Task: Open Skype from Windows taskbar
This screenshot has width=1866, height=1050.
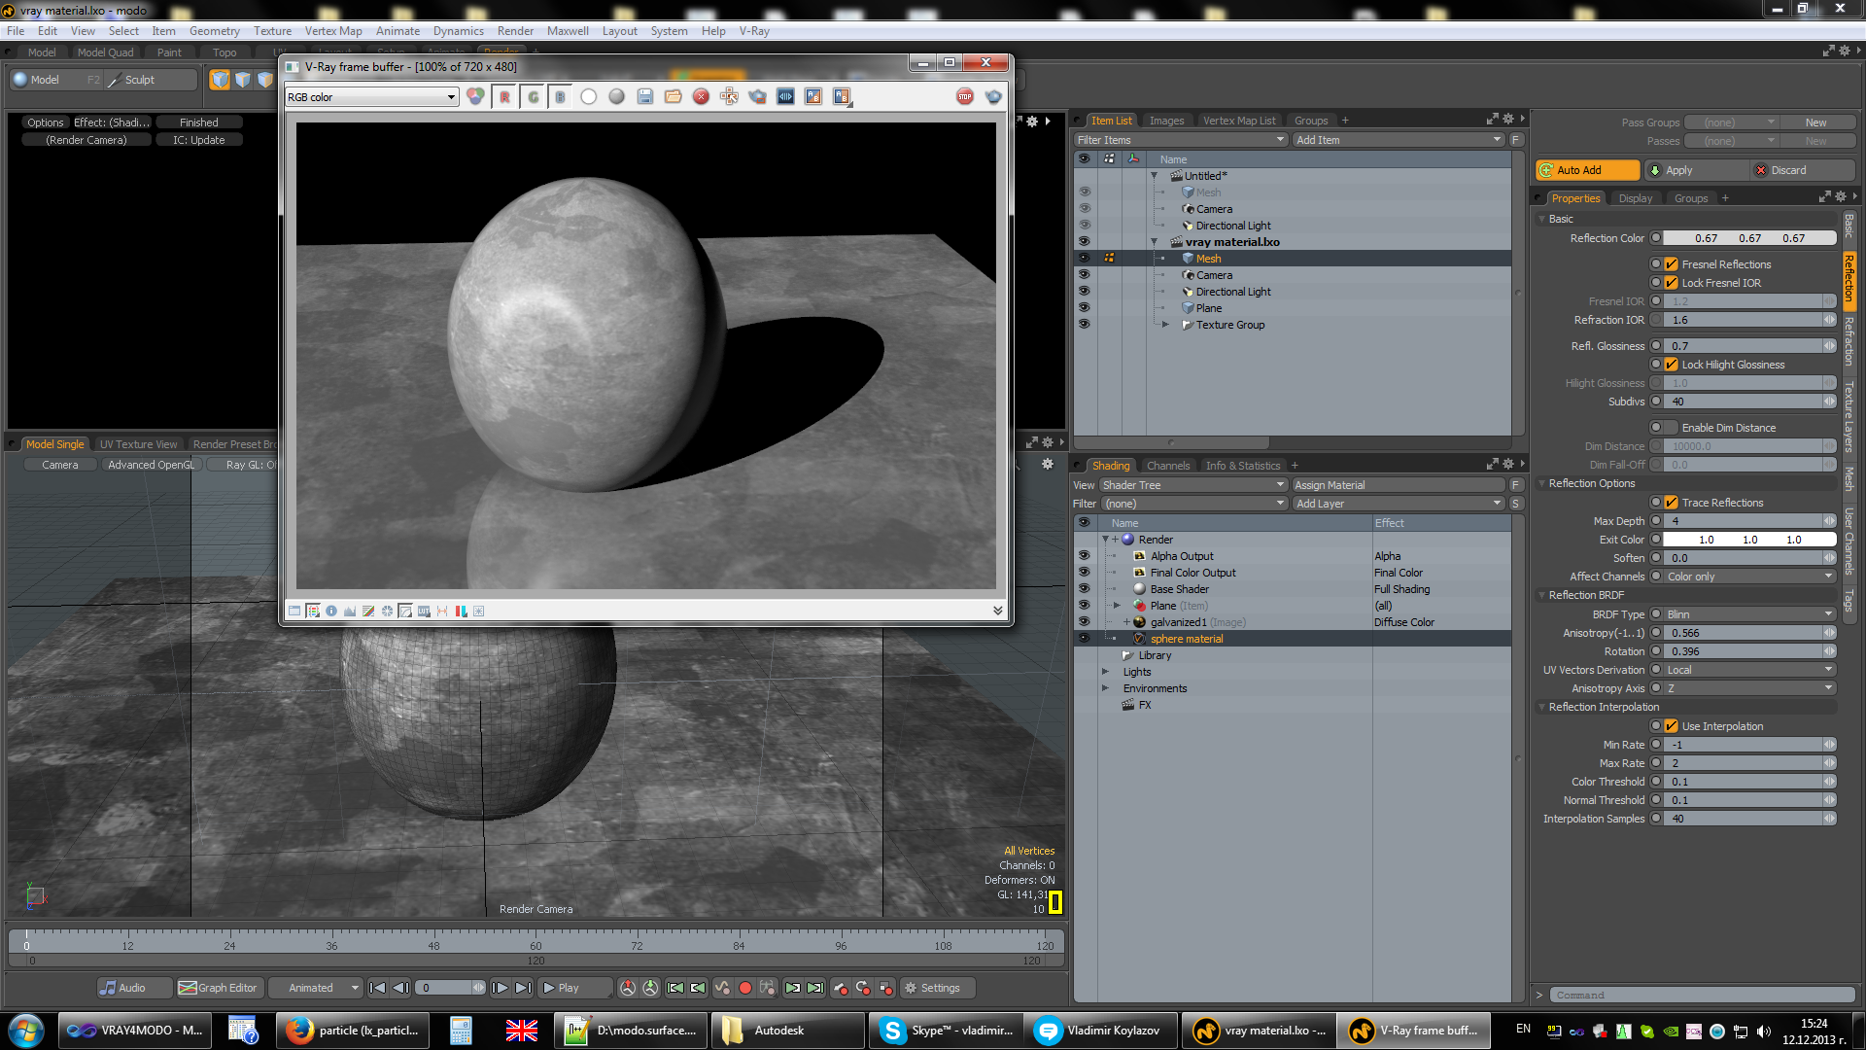Action: click(947, 1031)
